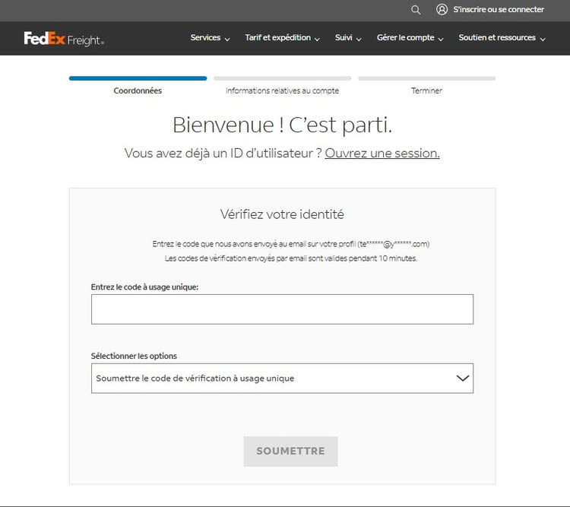Select the Informations relatives au compte step
The image size is (570, 507).
point(282,90)
